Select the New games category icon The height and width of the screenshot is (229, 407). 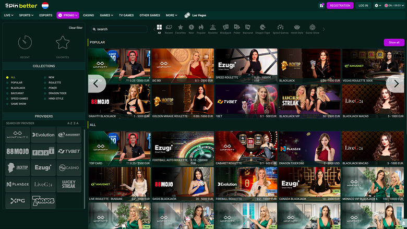(191, 29)
